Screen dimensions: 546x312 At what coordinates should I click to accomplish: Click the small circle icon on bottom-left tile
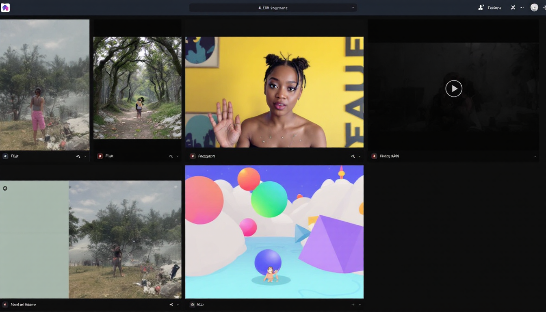[x=5, y=188]
